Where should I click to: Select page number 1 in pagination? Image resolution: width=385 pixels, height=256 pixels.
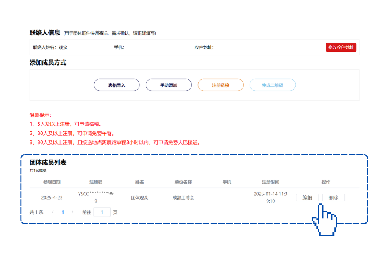(63, 212)
